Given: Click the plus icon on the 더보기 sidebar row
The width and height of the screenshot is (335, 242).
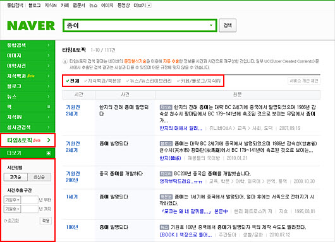Looking at the screenshot, I should click(49, 153).
